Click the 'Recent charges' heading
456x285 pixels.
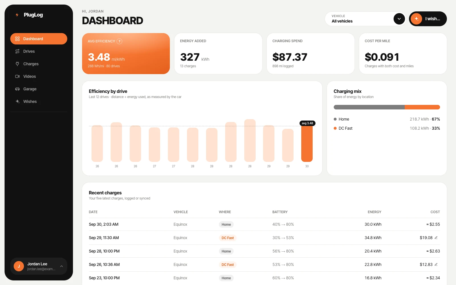tap(105, 193)
